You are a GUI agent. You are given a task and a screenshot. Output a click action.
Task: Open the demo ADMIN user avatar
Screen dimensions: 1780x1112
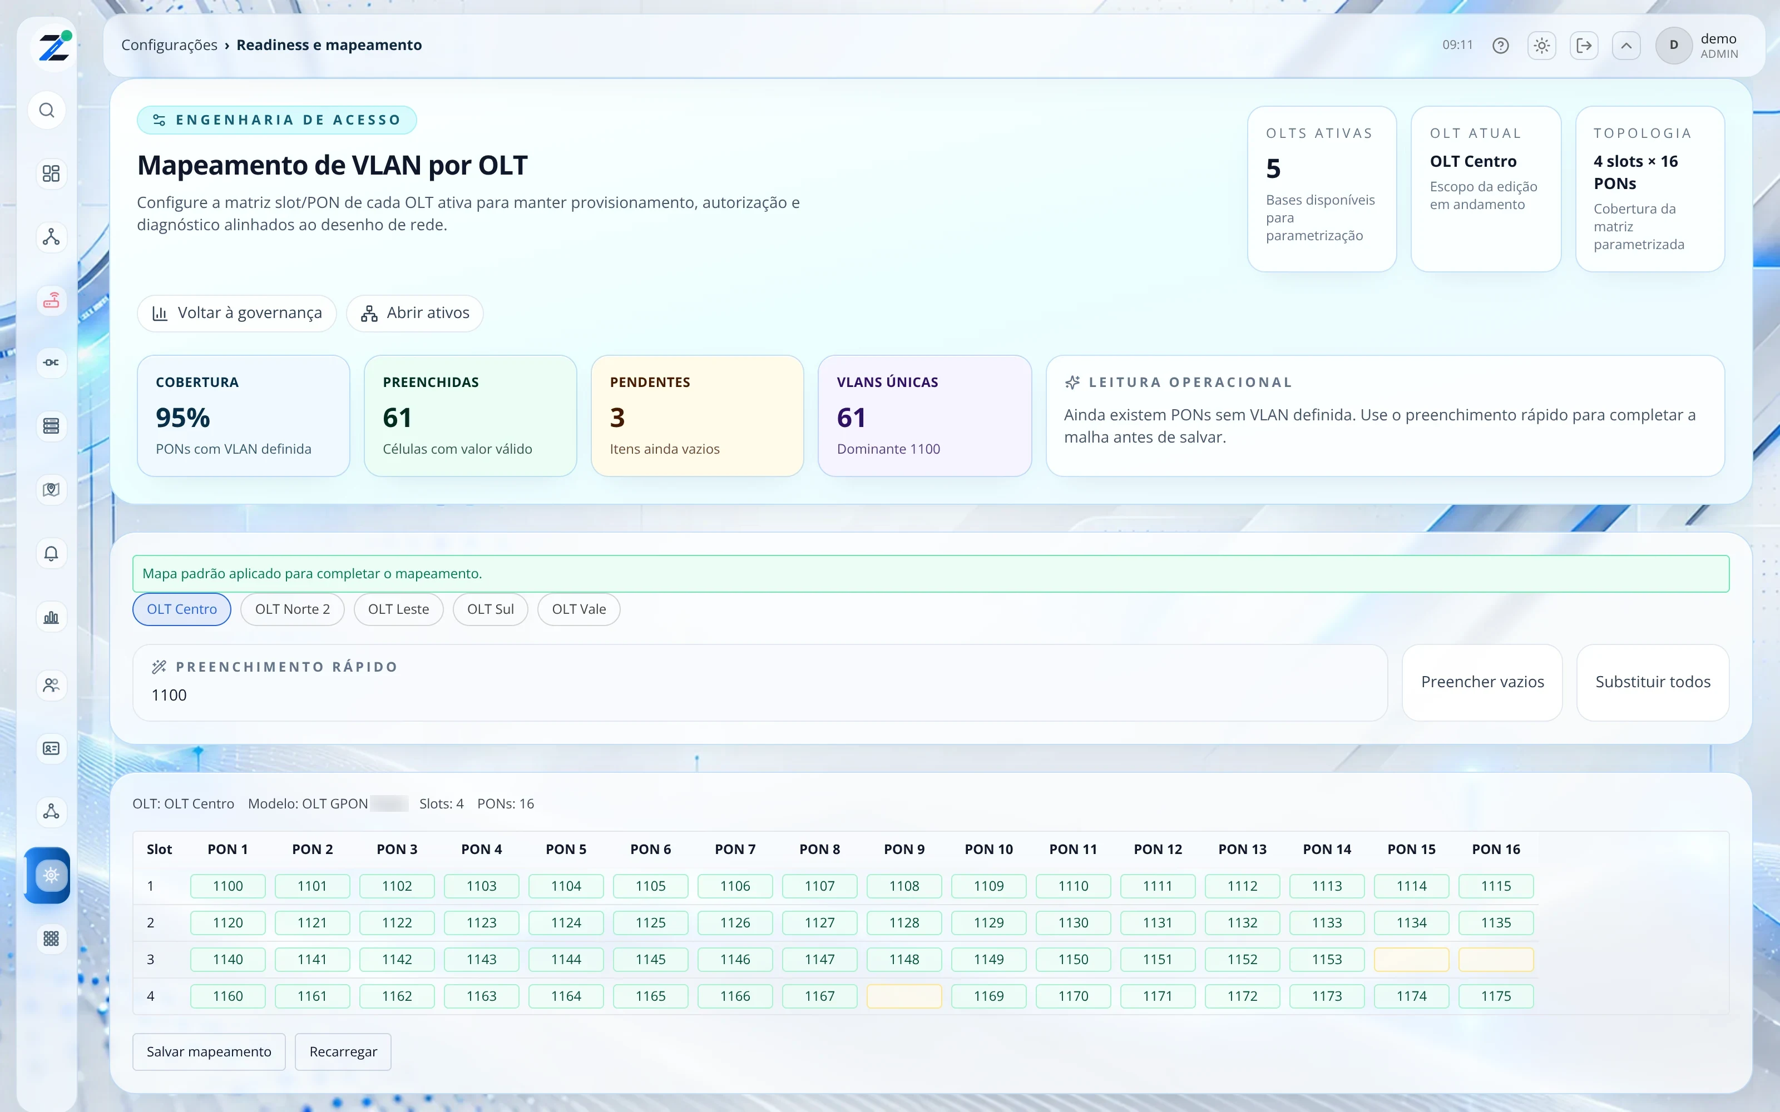[1673, 46]
